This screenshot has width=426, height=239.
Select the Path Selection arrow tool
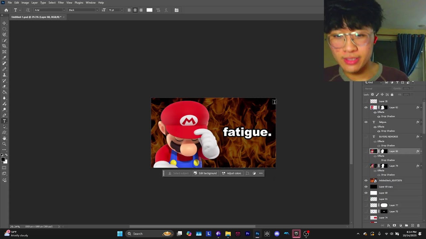click(4, 127)
